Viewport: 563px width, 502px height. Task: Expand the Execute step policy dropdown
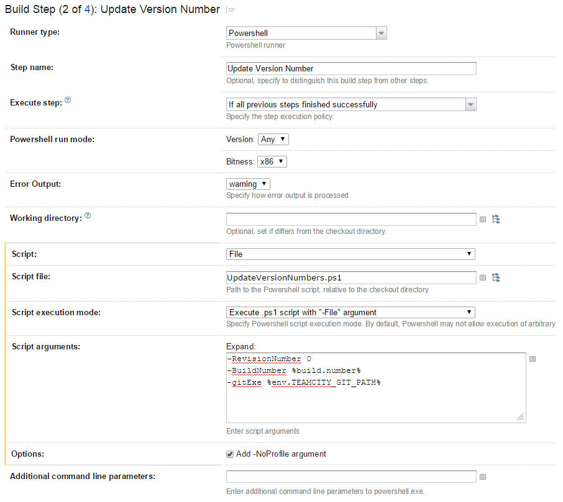tap(350, 105)
